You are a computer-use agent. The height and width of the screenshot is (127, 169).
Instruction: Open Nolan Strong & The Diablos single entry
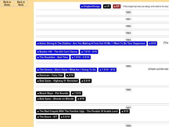point(91,43)
